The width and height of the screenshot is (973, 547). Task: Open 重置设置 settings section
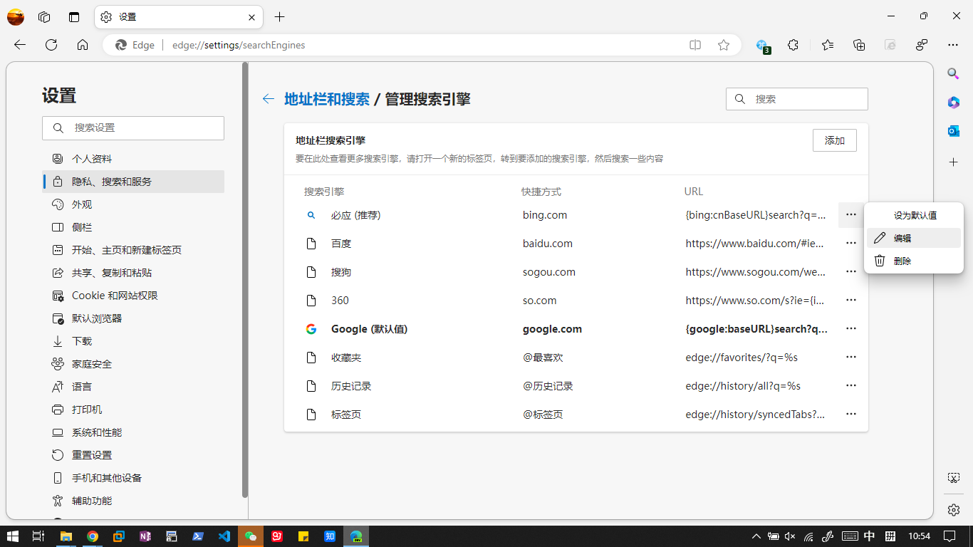tap(133, 455)
